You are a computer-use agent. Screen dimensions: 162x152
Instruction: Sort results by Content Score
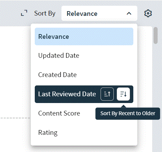coord(59,113)
